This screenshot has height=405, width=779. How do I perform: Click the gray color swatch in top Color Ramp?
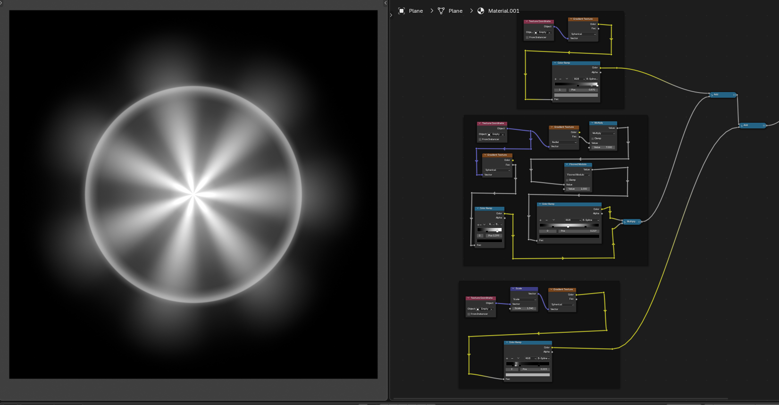(576, 95)
